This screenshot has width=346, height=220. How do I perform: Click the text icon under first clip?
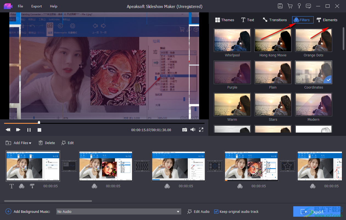pos(12,186)
